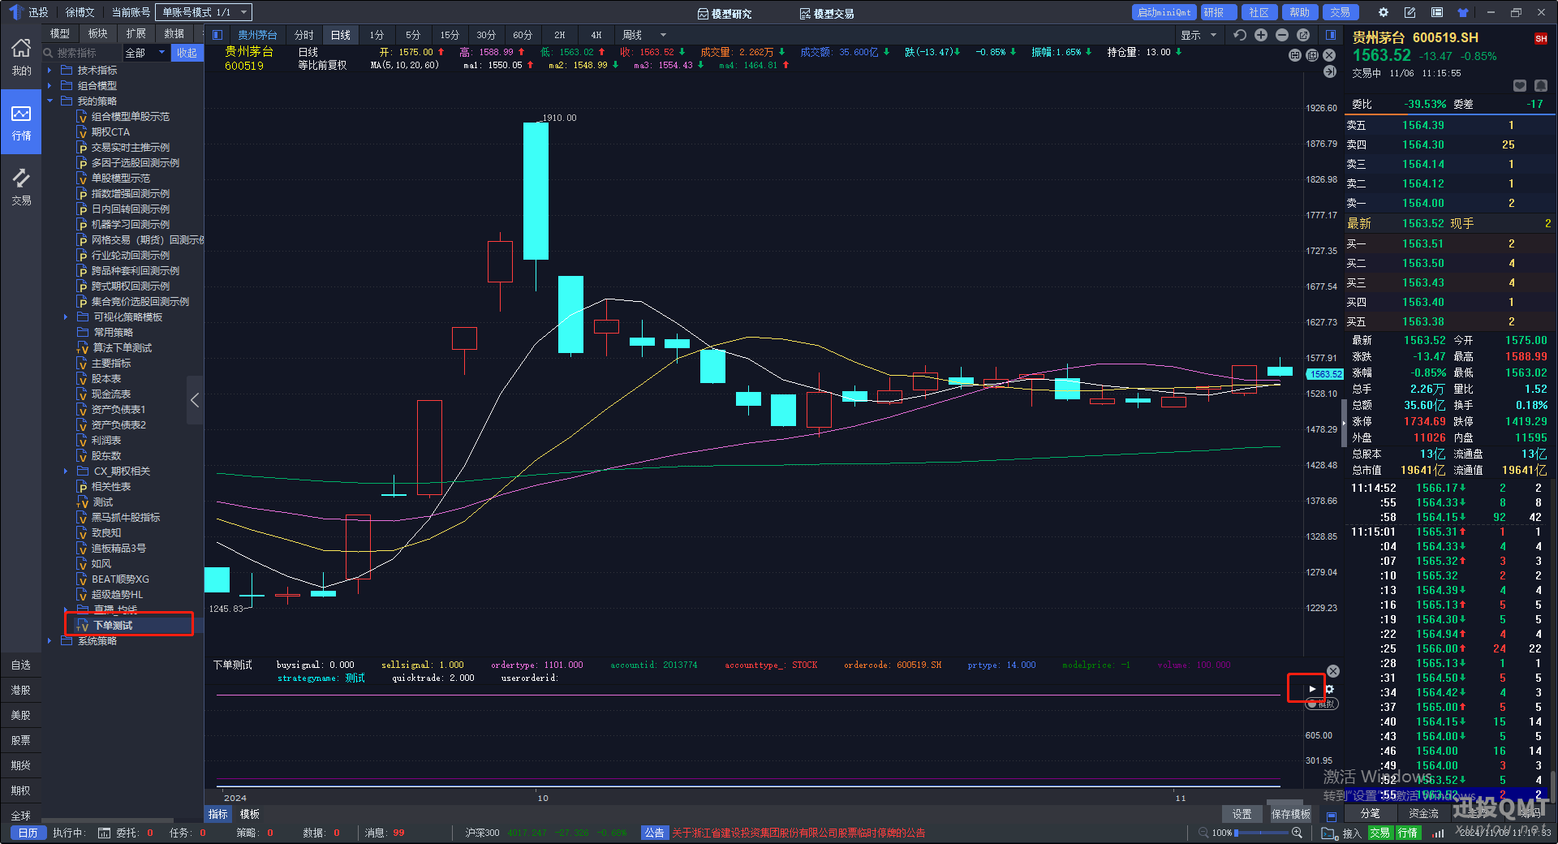The height and width of the screenshot is (844, 1558).
Task: Click the chart refresh/reset arrow icon
Action: tap(1239, 35)
